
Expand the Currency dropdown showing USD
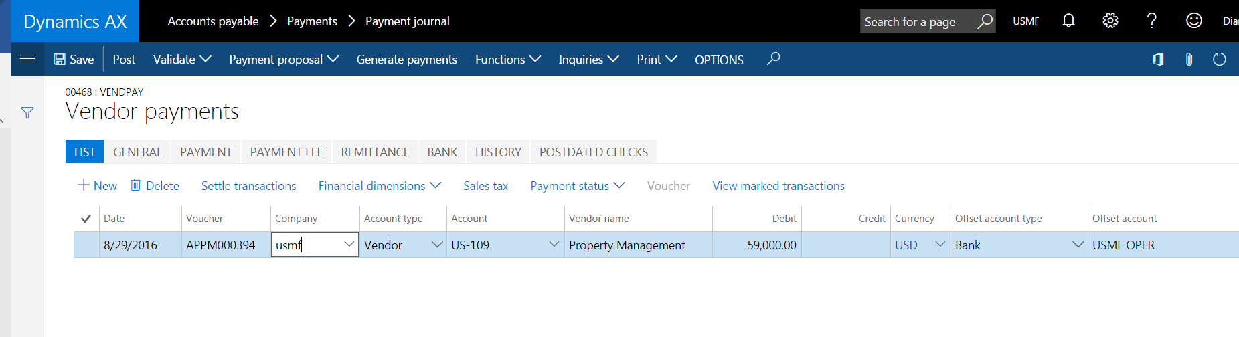tap(940, 245)
